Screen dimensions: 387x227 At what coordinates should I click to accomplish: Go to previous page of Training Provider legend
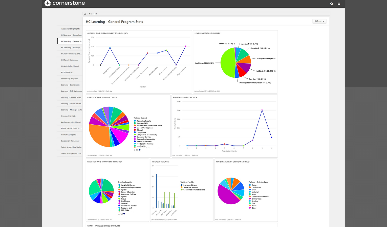119,214
